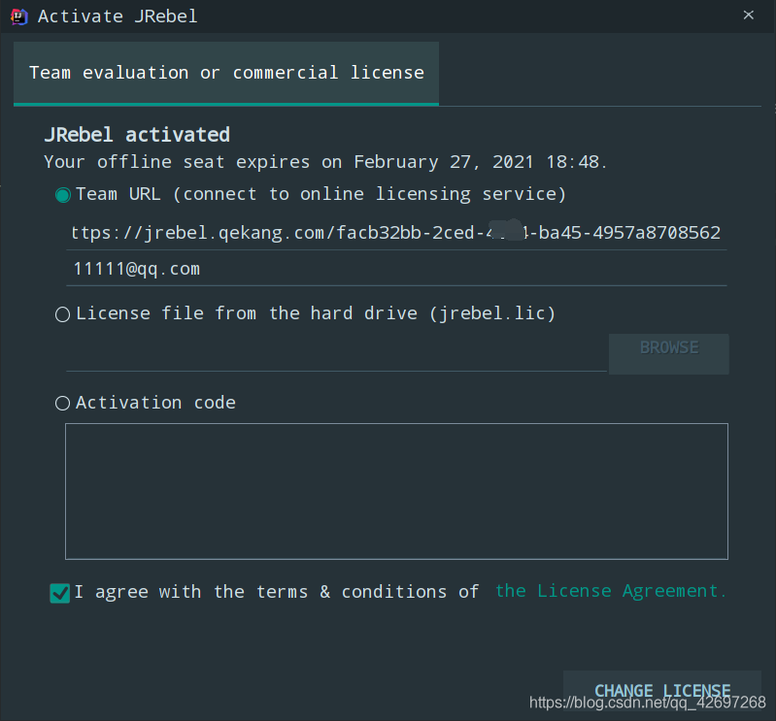The width and height of the screenshot is (776, 721).
Task: Click the CHANGE LICENSE button
Action: tap(661, 691)
